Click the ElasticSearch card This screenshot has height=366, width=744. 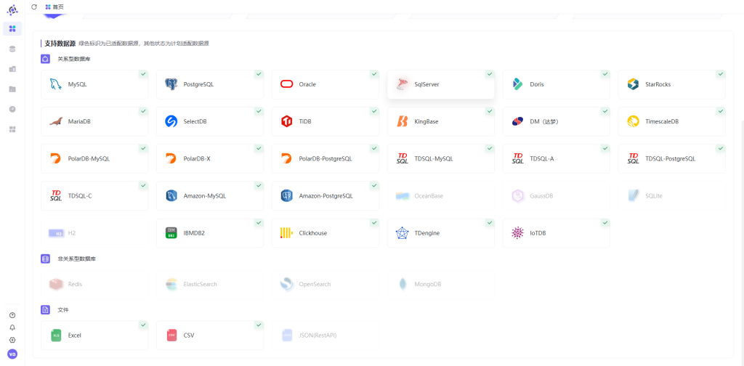click(210, 285)
